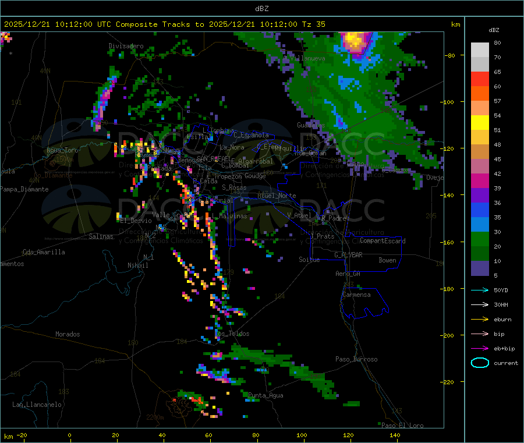Click the 'Pampa_Diamante' map label

click(x=24, y=189)
